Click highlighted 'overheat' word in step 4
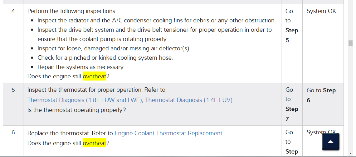Viewport: 356px width, 157px height. [94, 76]
